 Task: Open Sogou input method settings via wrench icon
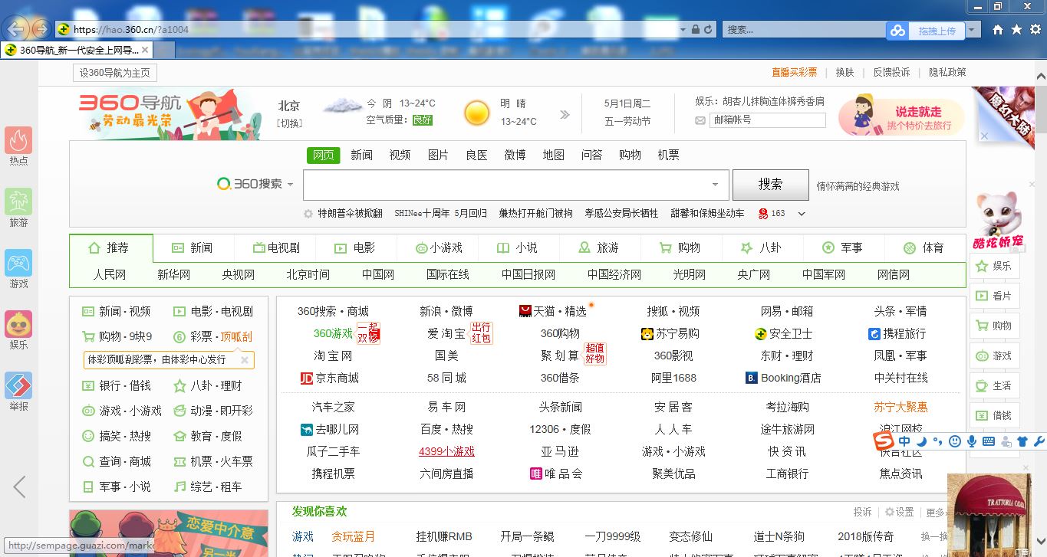(x=1040, y=442)
